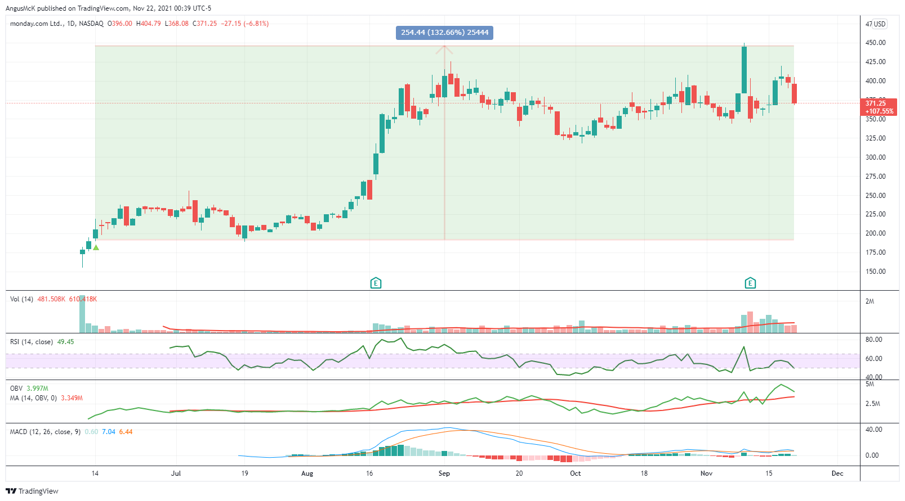
Task: Click the 40.00 MACD axis label
Action: 873,430
